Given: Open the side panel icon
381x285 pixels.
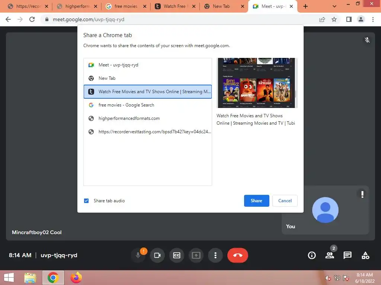Looking at the screenshot, I should [x=349, y=19].
